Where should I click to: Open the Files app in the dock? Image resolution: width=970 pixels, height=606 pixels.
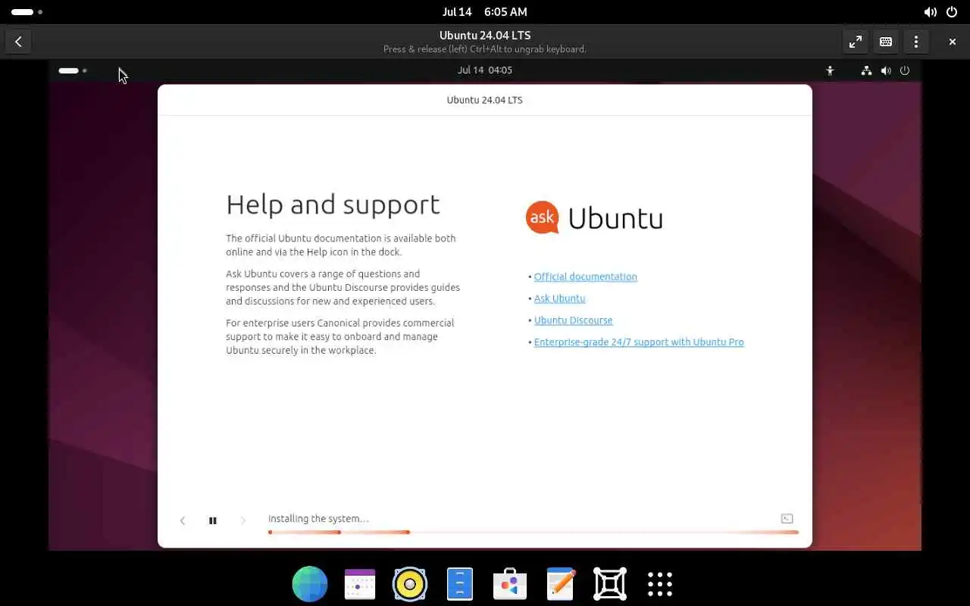click(460, 584)
